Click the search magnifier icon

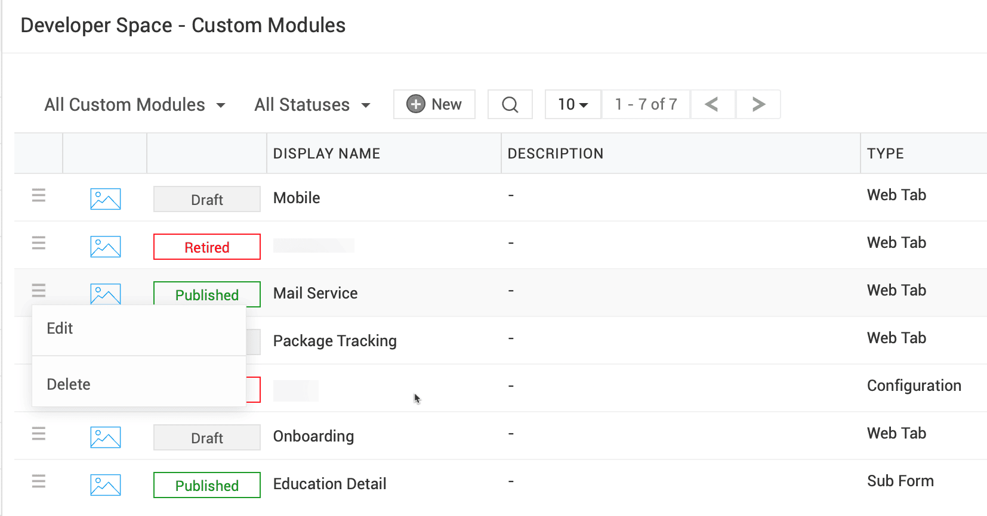(510, 105)
